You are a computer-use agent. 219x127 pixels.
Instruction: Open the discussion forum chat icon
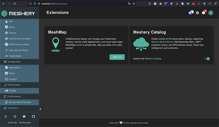(24, 117)
